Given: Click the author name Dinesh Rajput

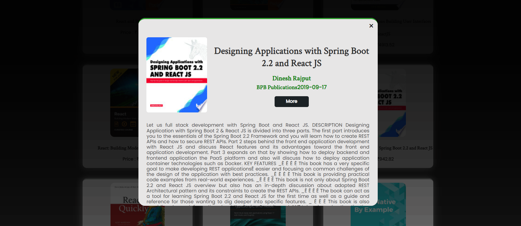Looking at the screenshot, I should coord(291,78).
